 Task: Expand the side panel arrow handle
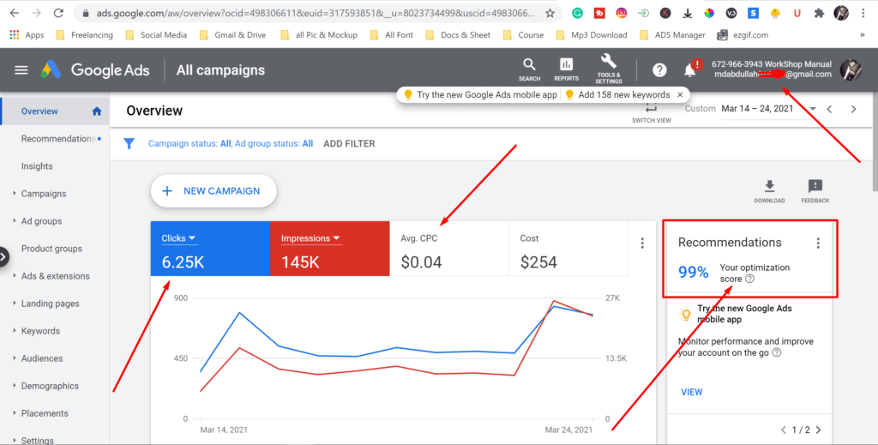click(4, 257)
